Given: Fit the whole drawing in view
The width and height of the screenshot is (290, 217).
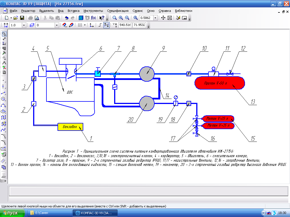Looking at the screenshot, I should 169,18.
